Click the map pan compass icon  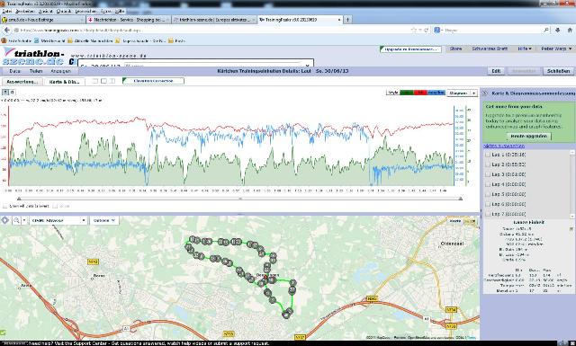coord(5,220)
